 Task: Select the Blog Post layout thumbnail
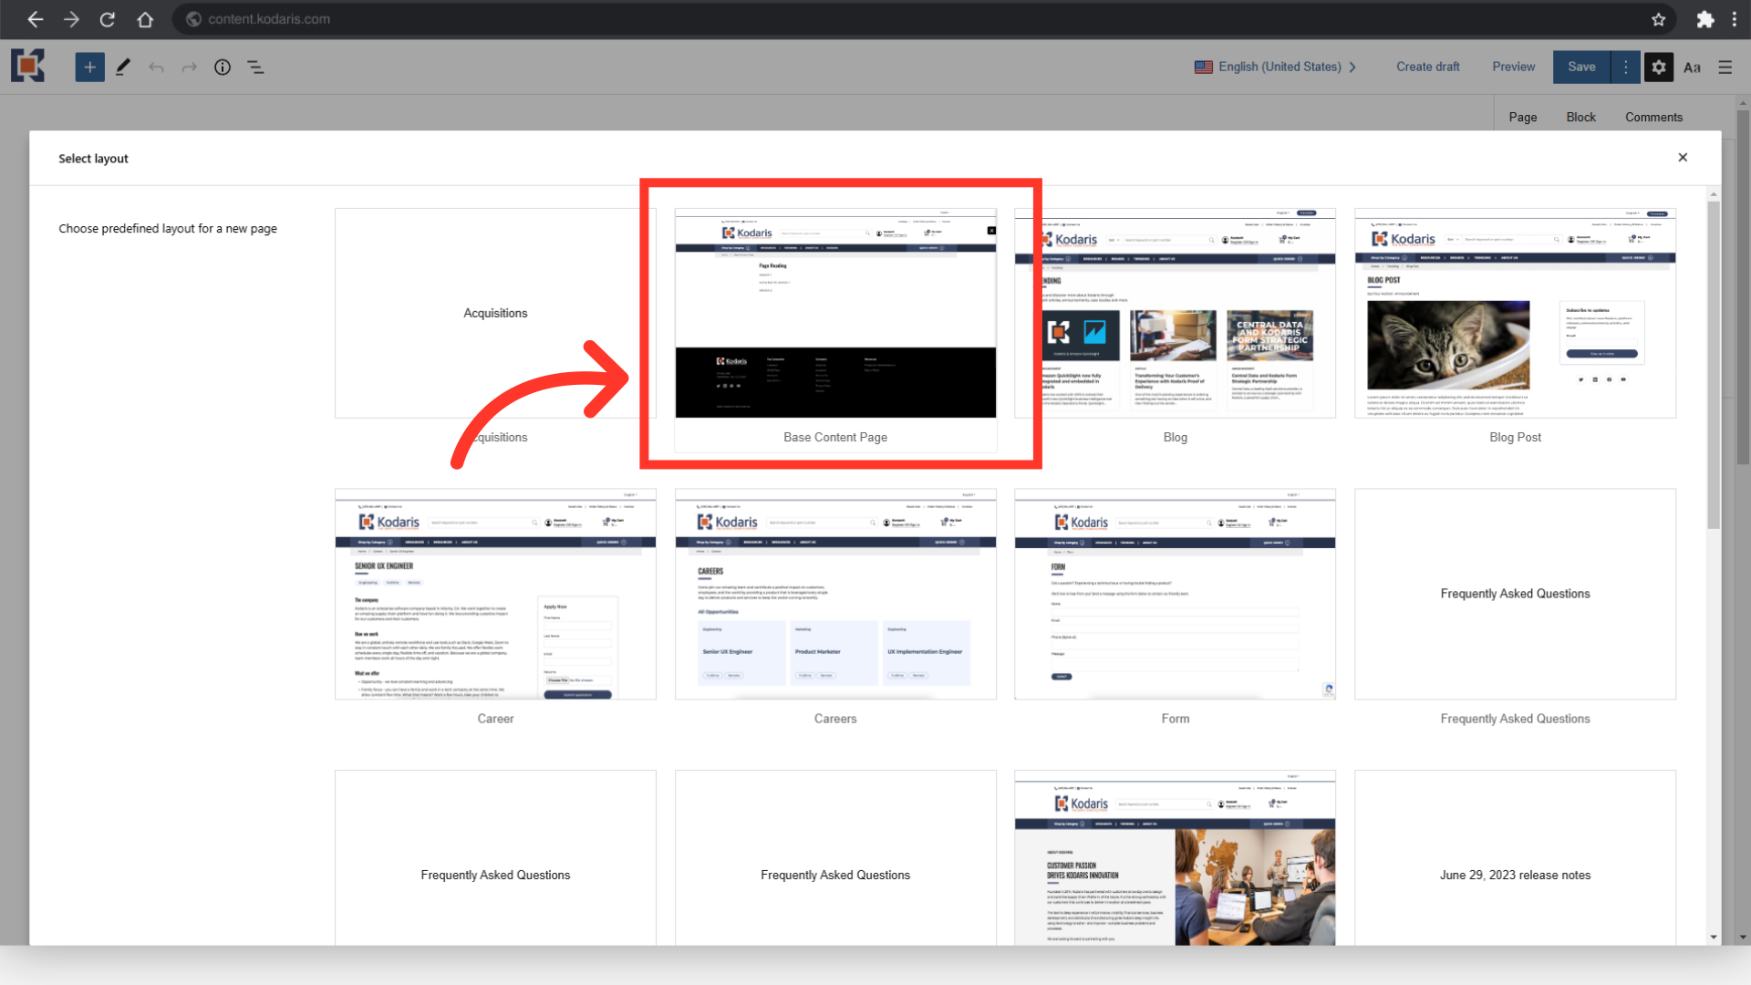(1515, 315)
